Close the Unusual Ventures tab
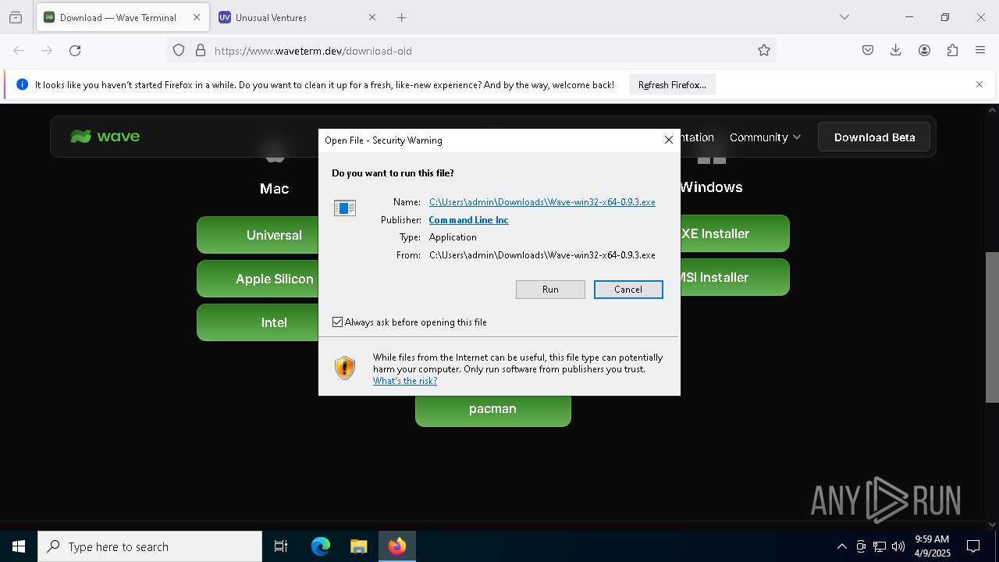Screen dimensions: 999x562 coord(372,17)
